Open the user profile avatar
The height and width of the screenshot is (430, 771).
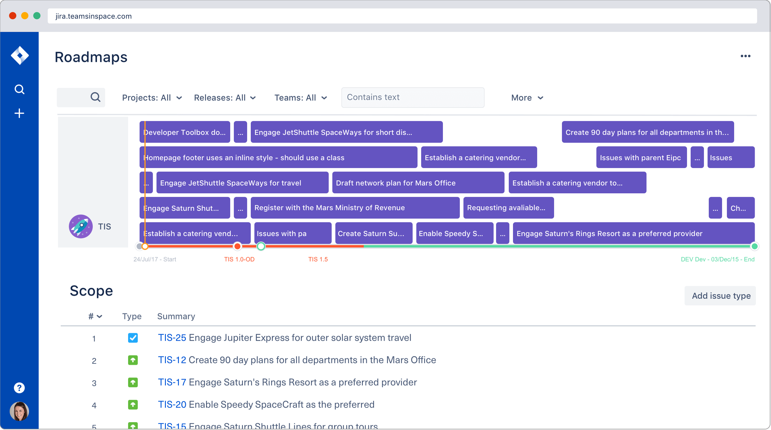19,411
